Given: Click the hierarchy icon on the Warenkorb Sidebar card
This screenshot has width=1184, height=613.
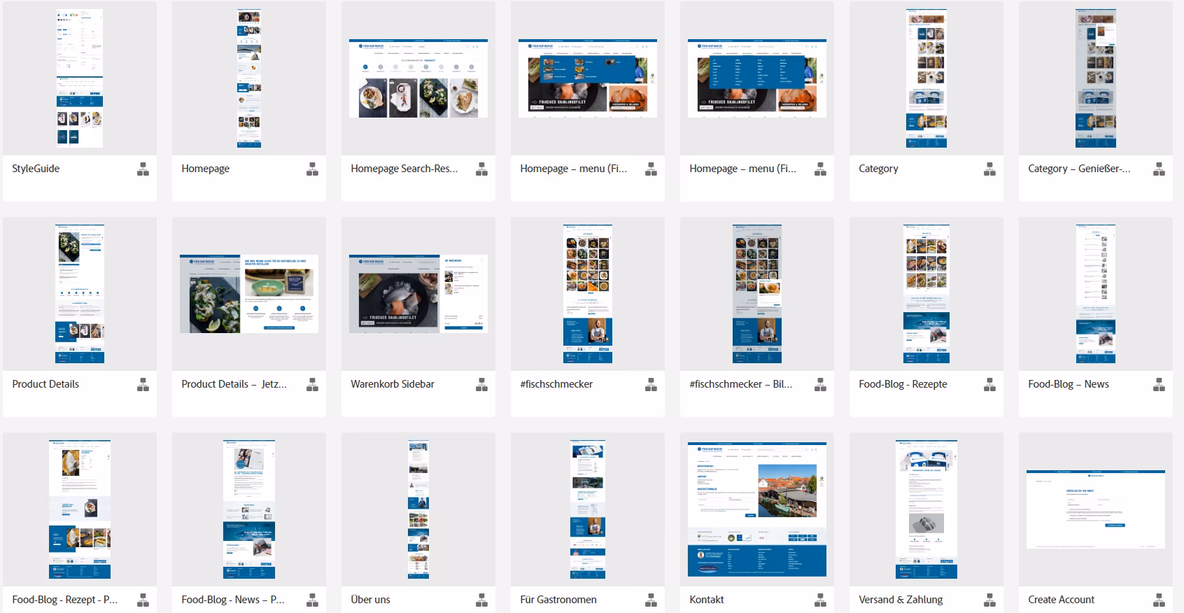Looking at the screenshot, I should [481, 384].
